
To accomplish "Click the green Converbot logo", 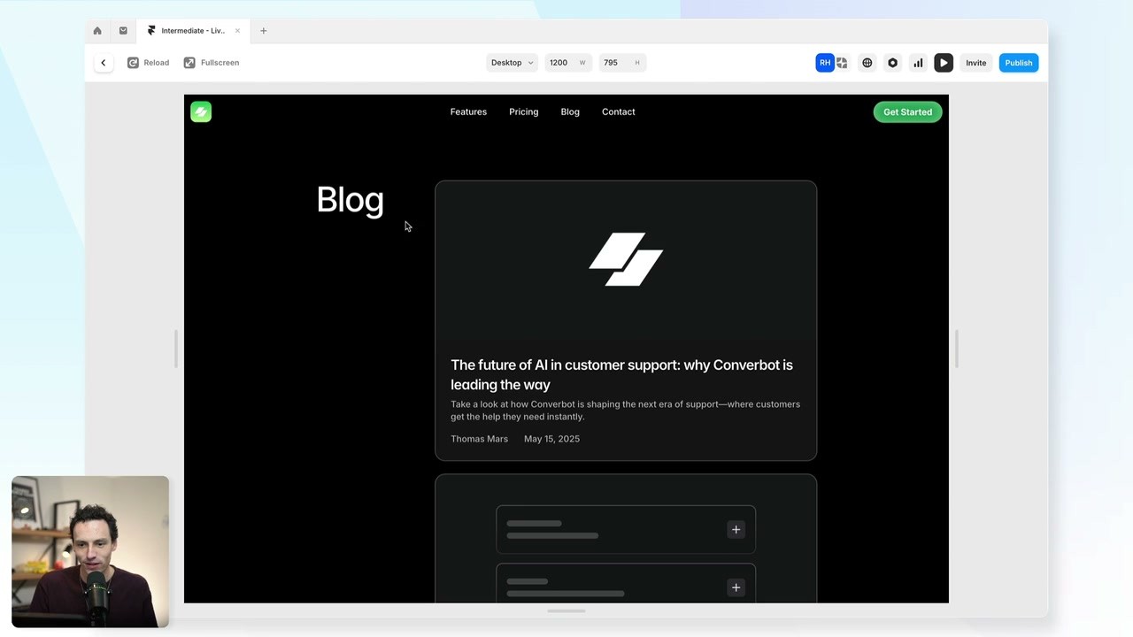I will [201, 111].
